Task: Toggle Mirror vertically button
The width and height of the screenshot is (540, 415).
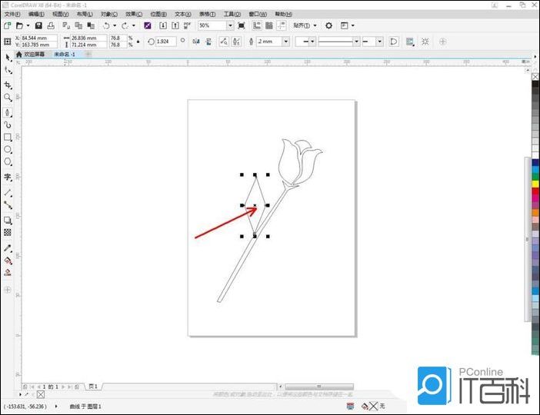Action: (x=208, y=41)
